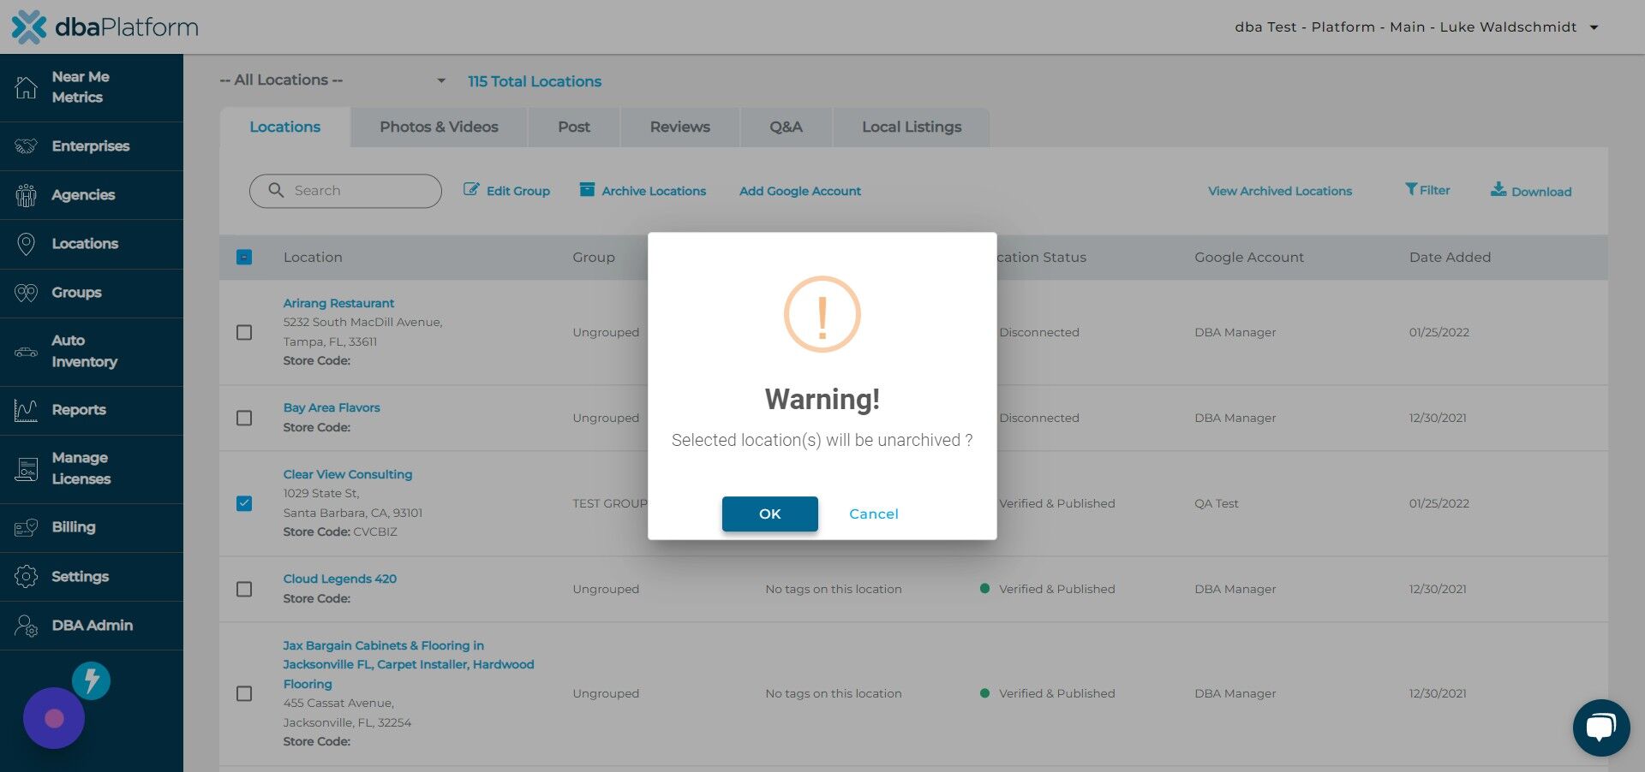The height and width of the screenshot is (772, 1645).
Task: Open Billing via its sidebar icon
Action: pyautogui.click(x=26, y=528)
